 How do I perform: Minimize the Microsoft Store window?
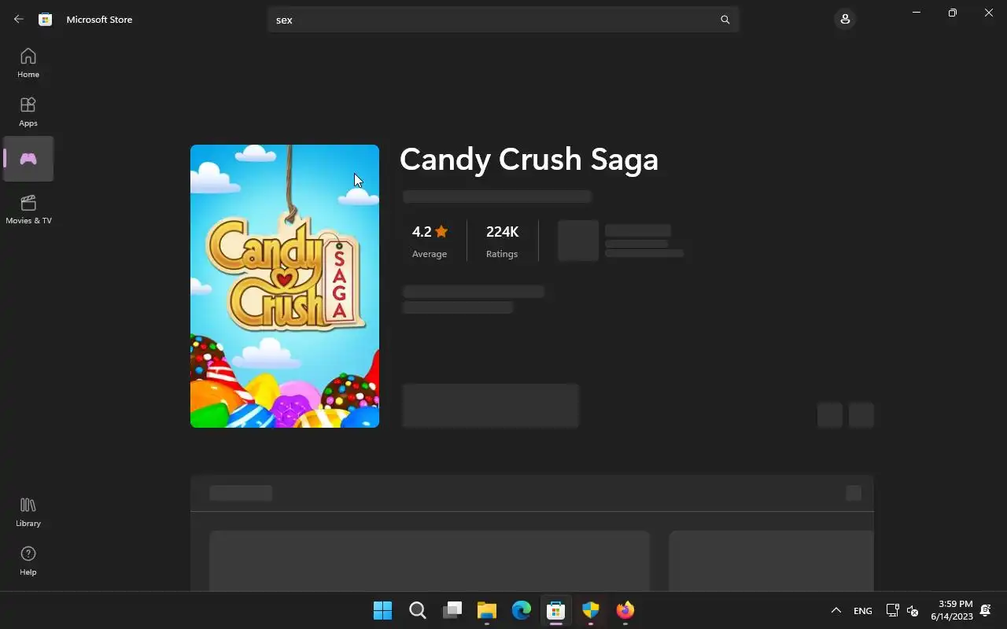(917, 13)
